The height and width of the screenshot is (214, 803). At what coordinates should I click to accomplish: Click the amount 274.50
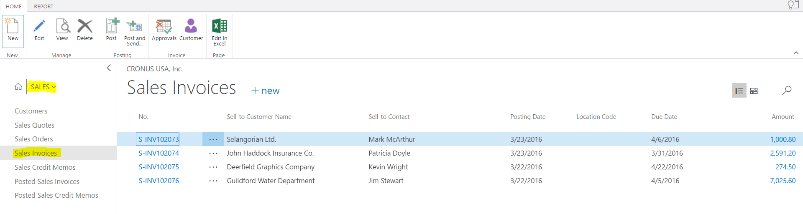785,167
